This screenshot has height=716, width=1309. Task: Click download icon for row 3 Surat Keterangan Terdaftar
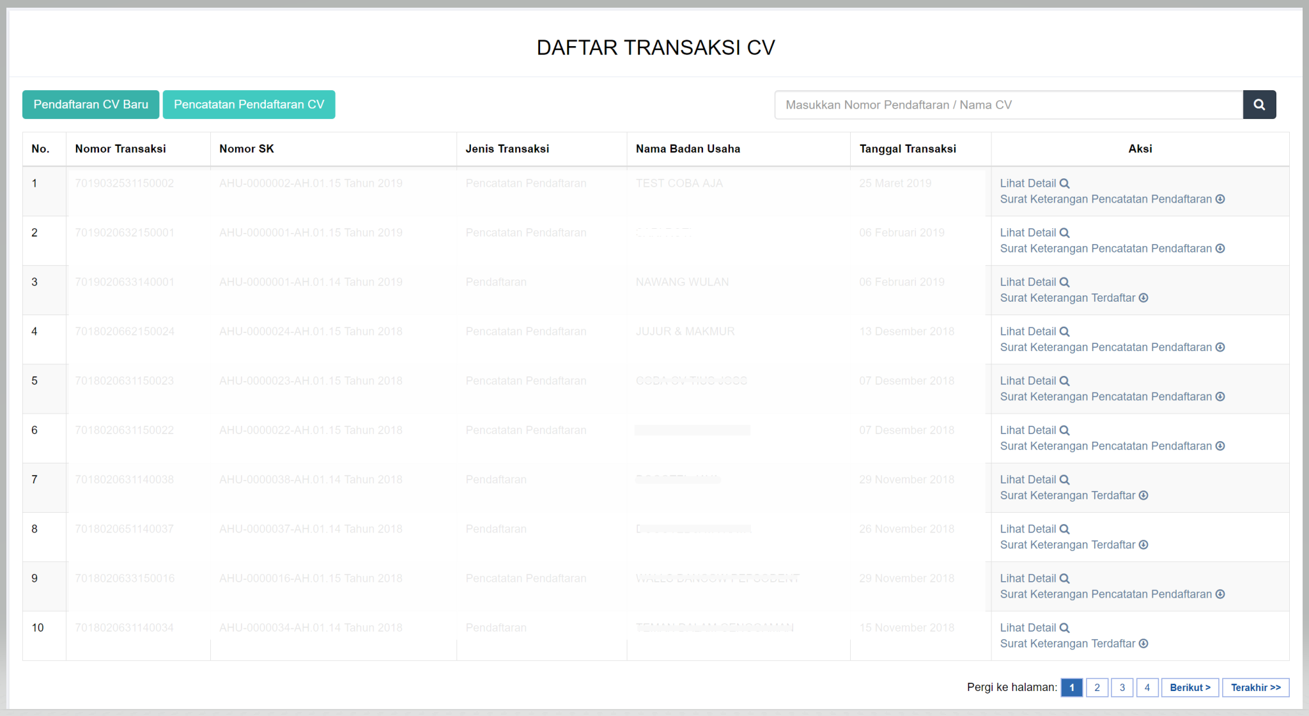pos(1143,298)
